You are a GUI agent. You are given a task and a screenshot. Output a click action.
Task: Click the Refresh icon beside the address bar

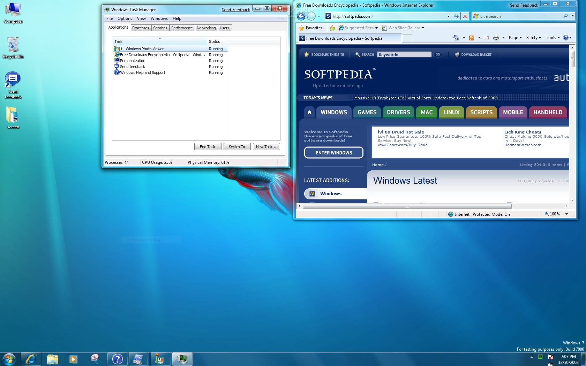(x=456, y=16)
